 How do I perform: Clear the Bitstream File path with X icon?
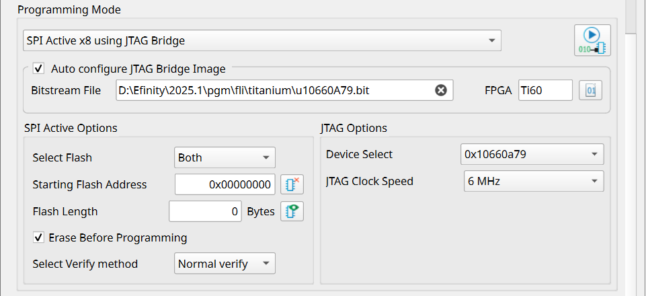[441, 90]
